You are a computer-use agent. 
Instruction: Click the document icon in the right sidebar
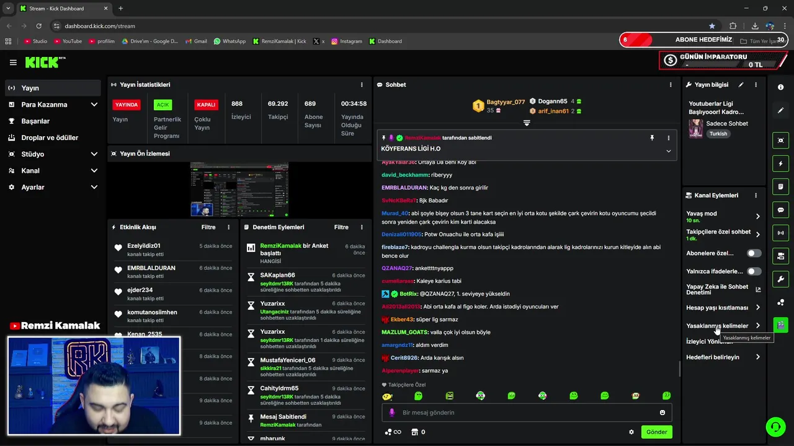tap(780, 186)
